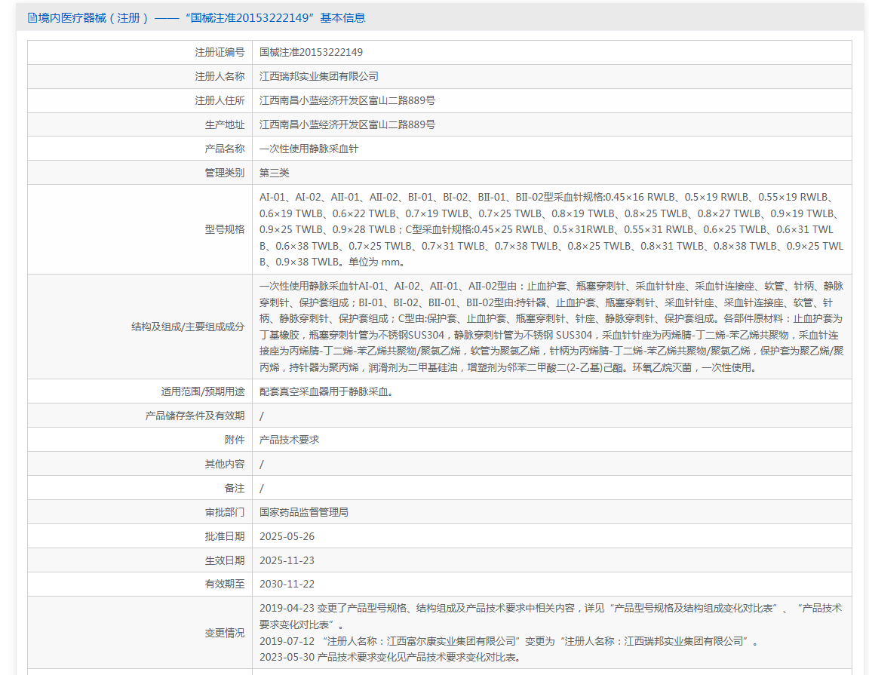Click the text 配套真空采血器用于静脉采血。
Image resolution: width=869 pixels, height=675 pixels.
pos(327,392)
